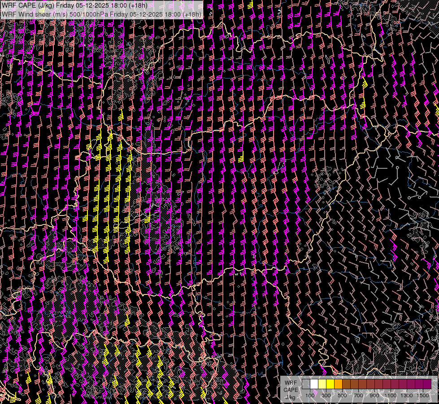Image resolution: width=439 pixels, height=404 pixels.
Task: Click the 500/1000hPa text in the header
Action: coord(88,14)
